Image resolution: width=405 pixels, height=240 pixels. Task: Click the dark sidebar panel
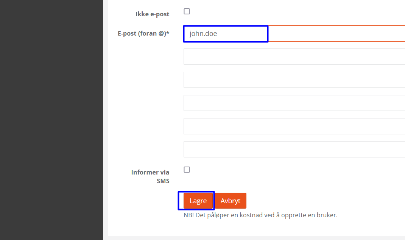tap(51, 120)
